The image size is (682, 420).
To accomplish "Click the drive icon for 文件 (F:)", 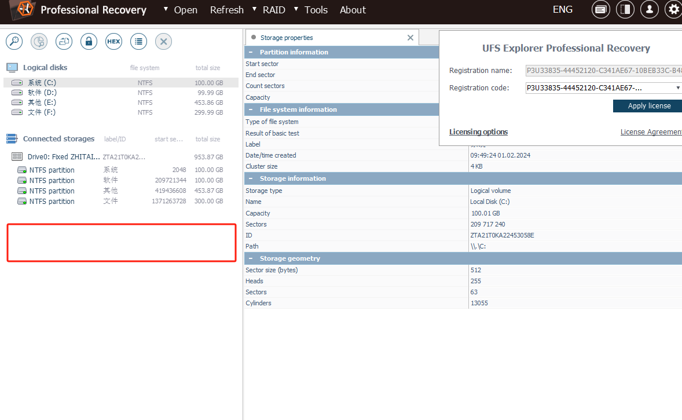I will click(17, 112).
